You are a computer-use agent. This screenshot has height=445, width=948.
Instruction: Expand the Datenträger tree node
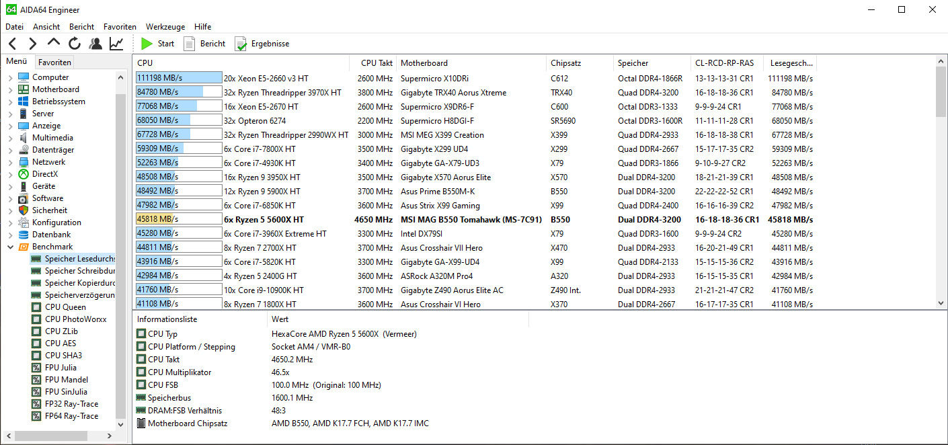(x=10, y=150)
